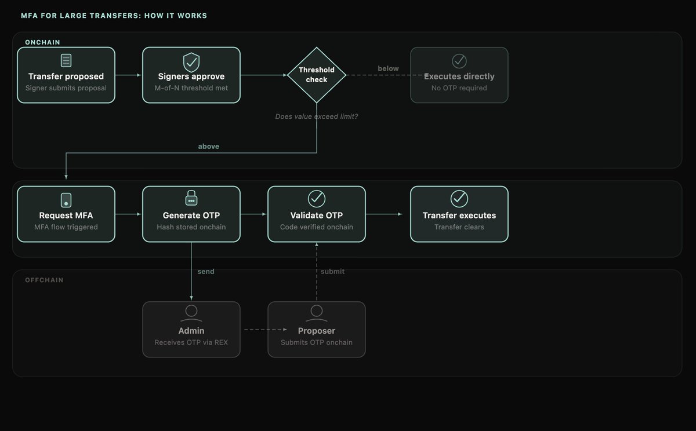696x431 pixels.
Task: Click the 'Admin' title text
Action: point(191,331)
